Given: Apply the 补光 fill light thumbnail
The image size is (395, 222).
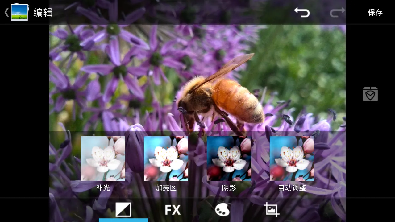Looking at the screenshot, I should tap(103, 158).
